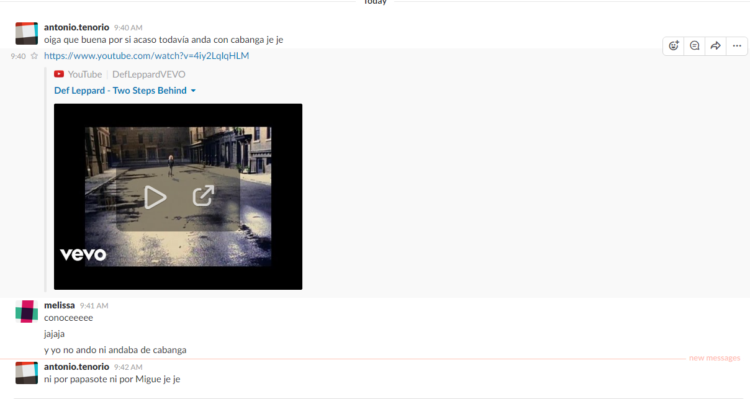Click the vevo logo on the video
Screen dimensions: 750x399
pos(83,254)
